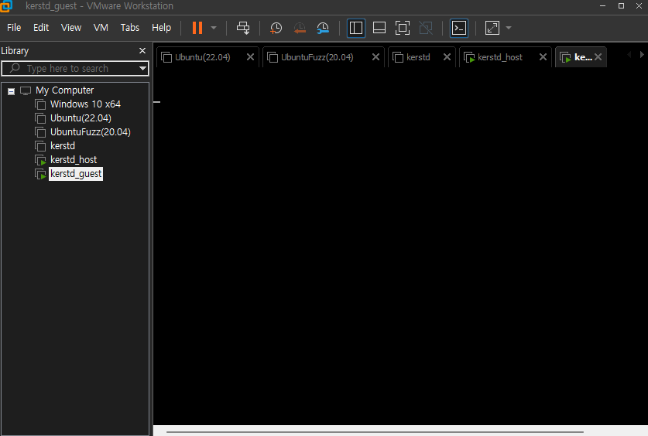Select kerstd in the library tree

(63, 146)
